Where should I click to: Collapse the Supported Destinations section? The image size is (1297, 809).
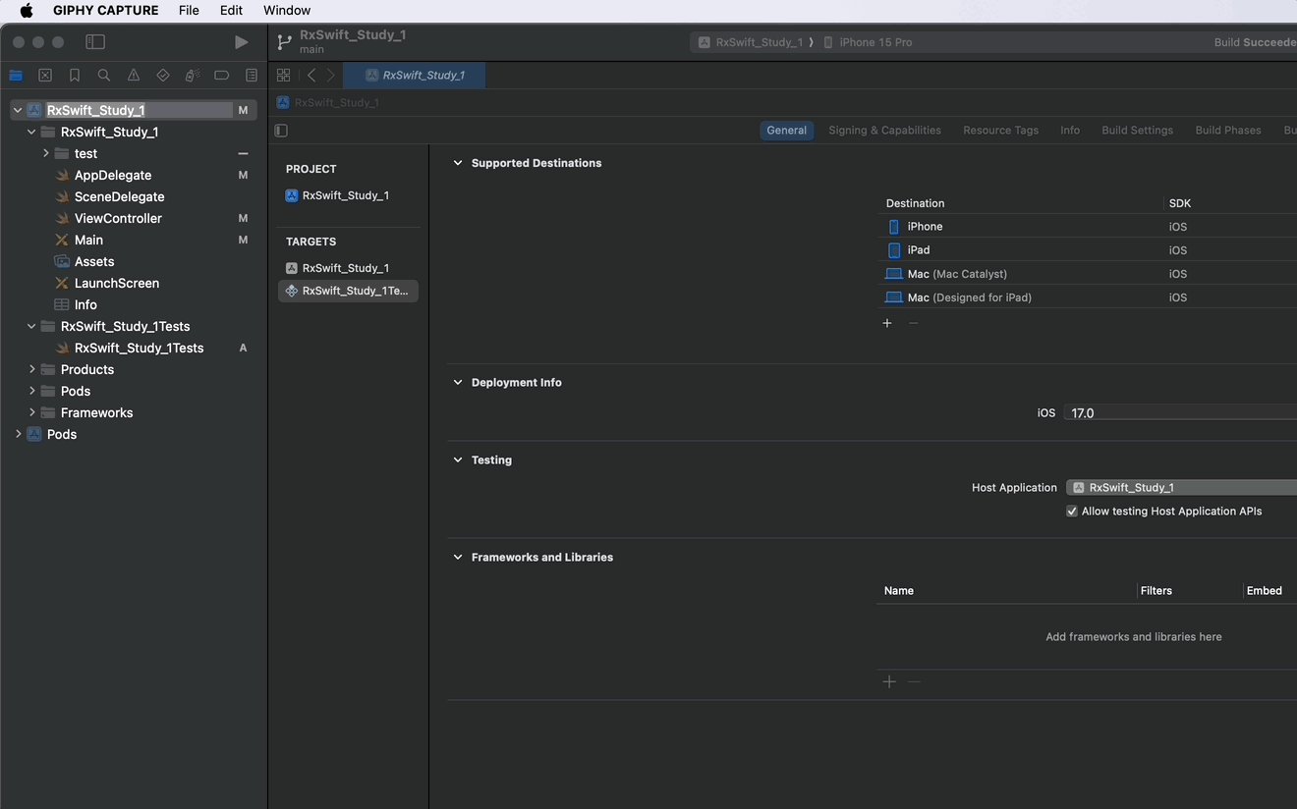(458, 163)
